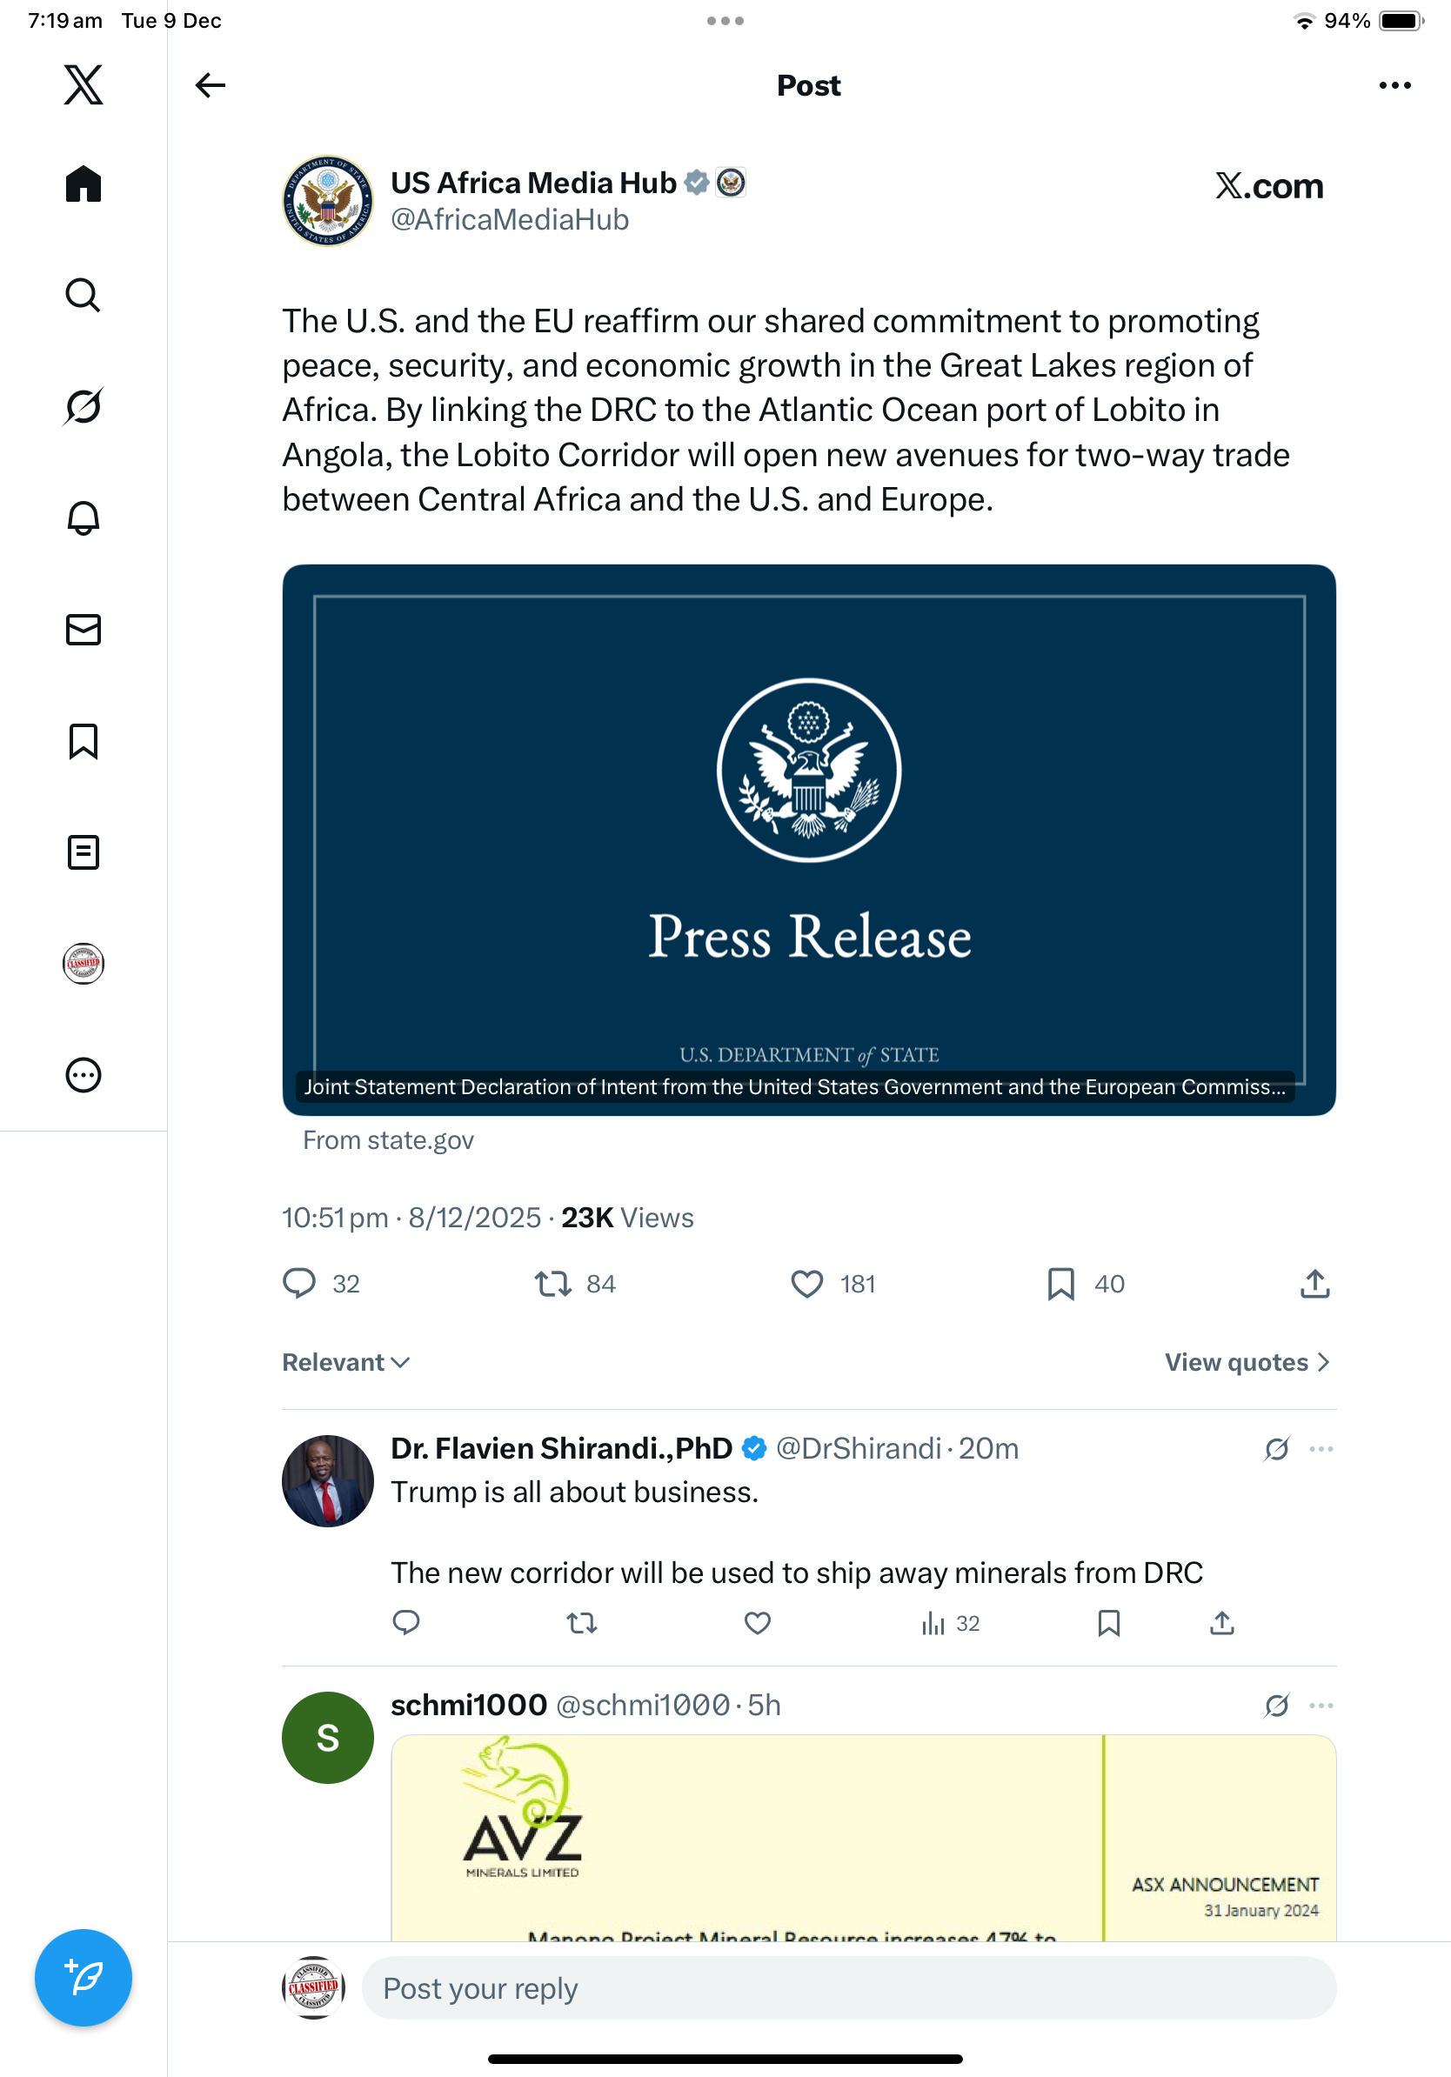Open the Search magnifier icon
Image resolution: width=1451 pixels, height=2077 pixels.
click(x=84, y=296)
